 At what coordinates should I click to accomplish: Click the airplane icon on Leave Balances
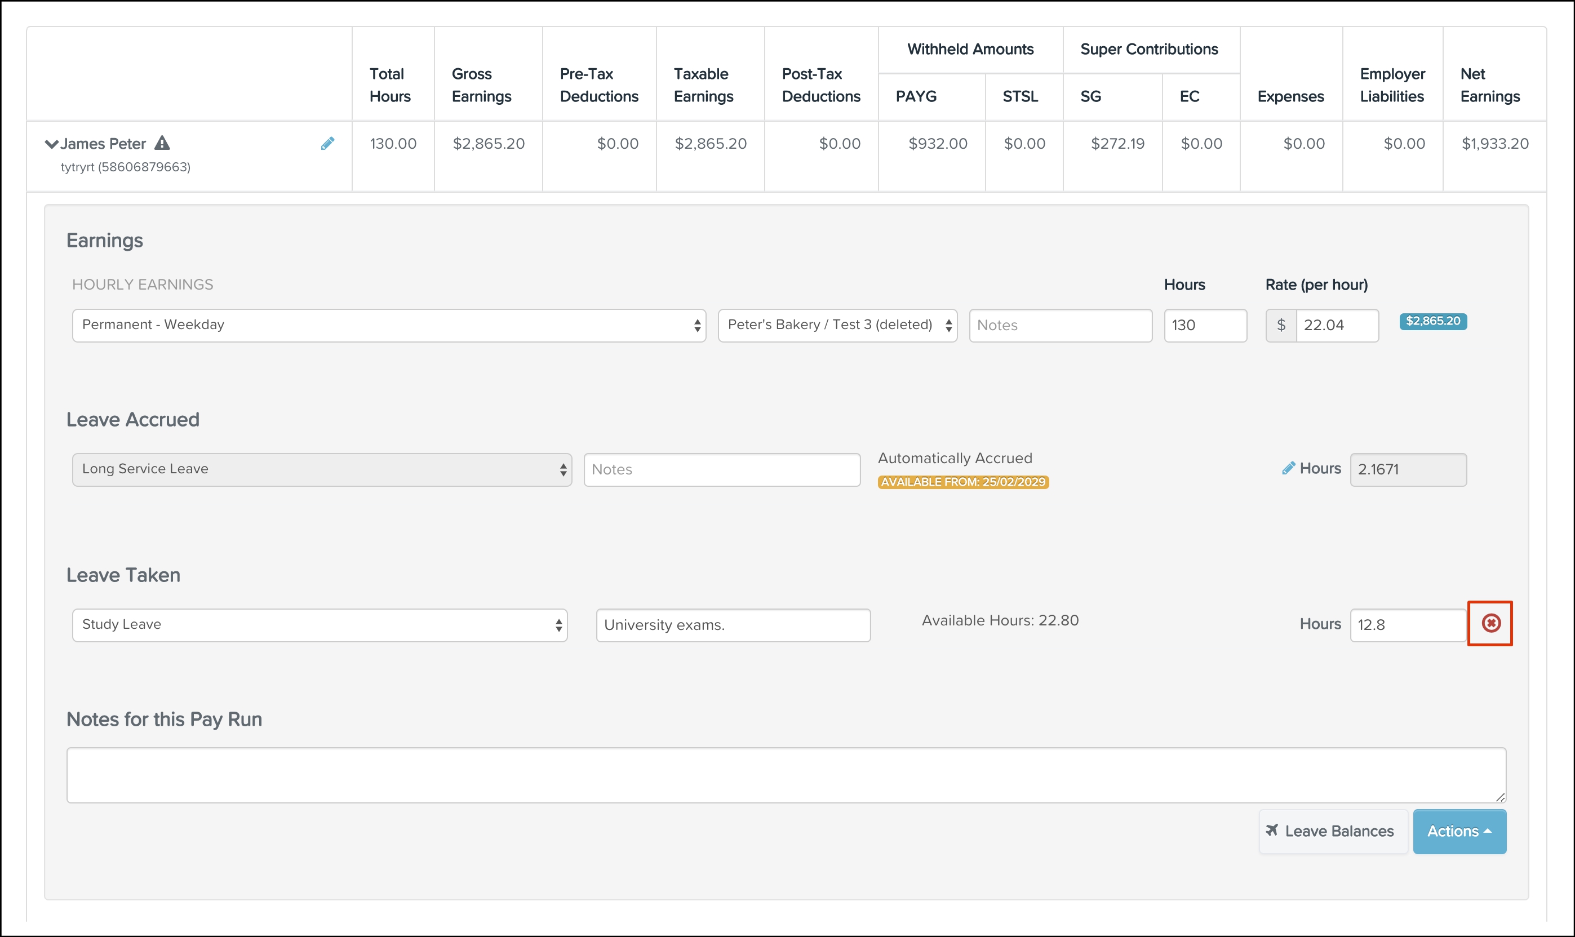[x=1272, y=829]
